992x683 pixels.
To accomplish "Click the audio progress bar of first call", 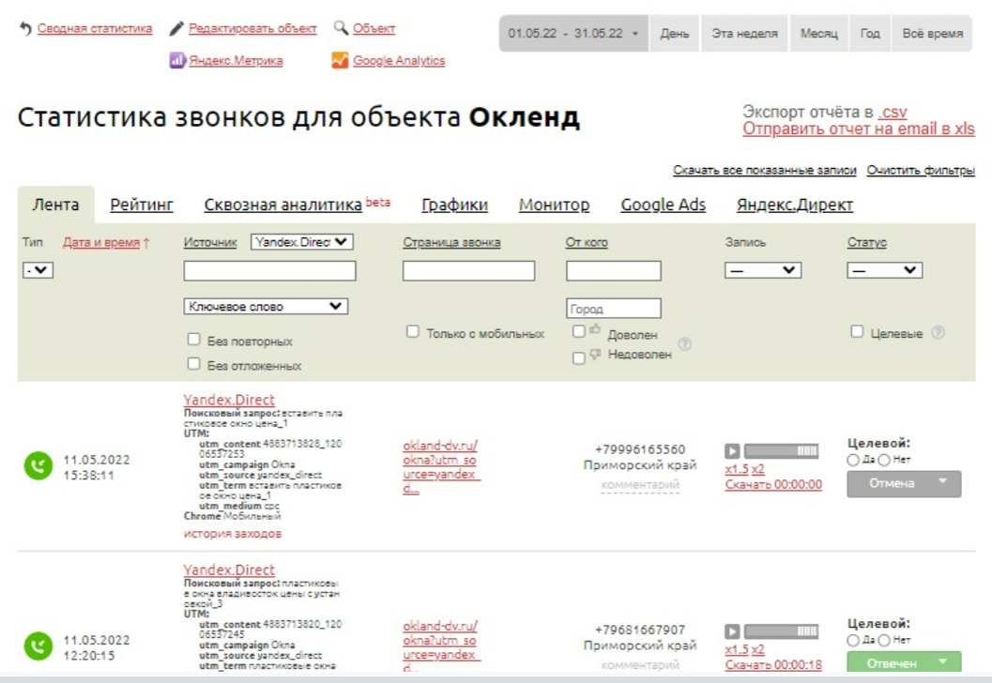I will pos(781,450).
